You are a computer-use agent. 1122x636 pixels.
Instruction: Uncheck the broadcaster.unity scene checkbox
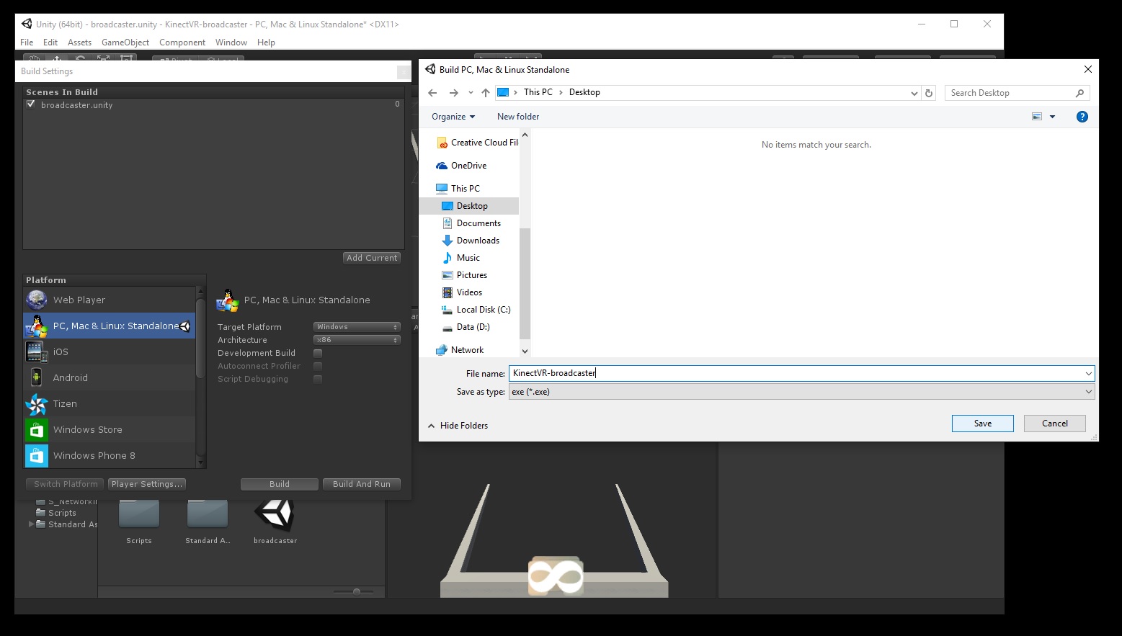[31, 104]
